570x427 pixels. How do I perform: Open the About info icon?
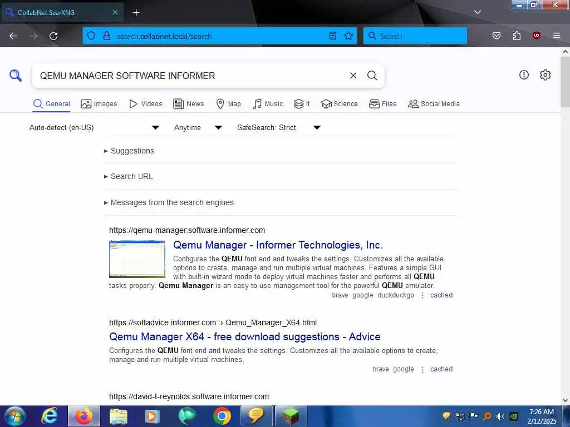coord(524,75)
